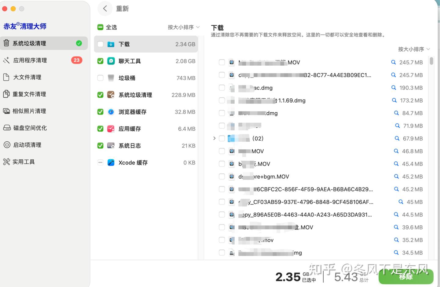Click the 35.2 MB .mov file name
The image size is (440, 287).
[x=256, y=240]
